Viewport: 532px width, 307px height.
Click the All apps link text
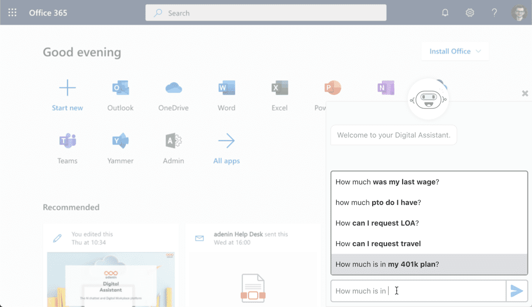tap(226, 161)
